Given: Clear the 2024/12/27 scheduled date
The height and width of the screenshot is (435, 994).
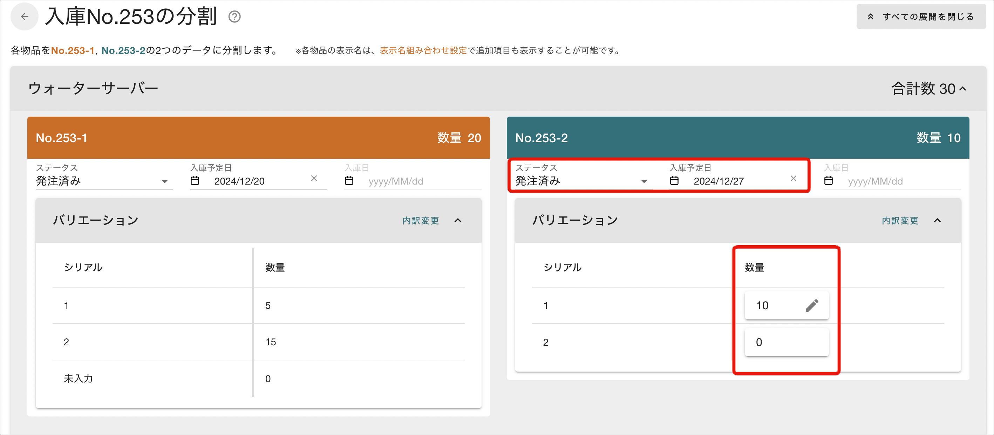Looking at the screenshot, I should pos(794,178).
